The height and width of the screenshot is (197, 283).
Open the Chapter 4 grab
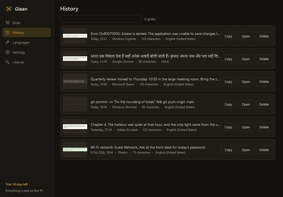click(246, 127)
